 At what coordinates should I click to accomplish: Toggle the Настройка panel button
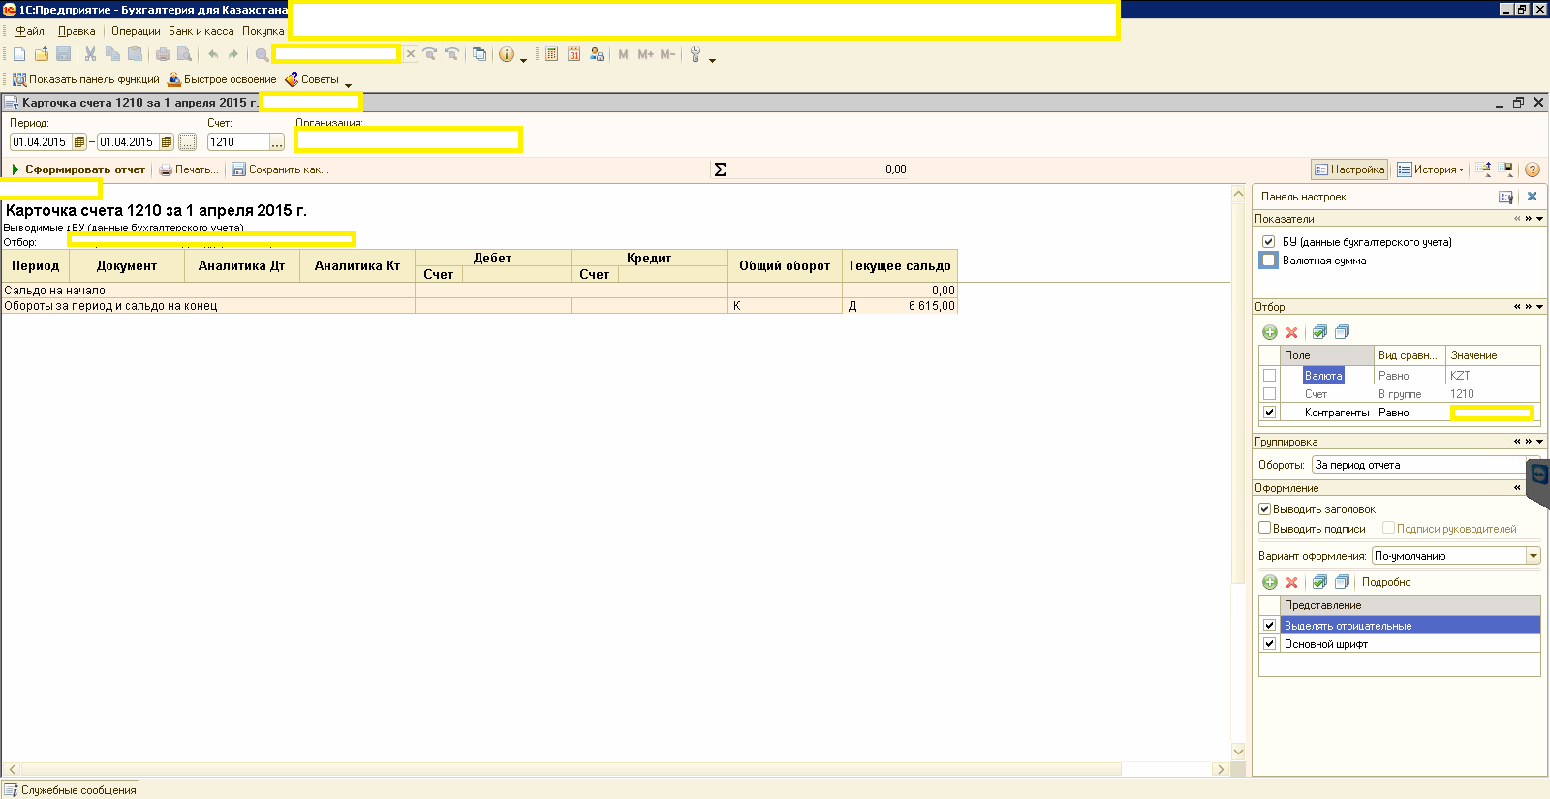[1349, 169]
